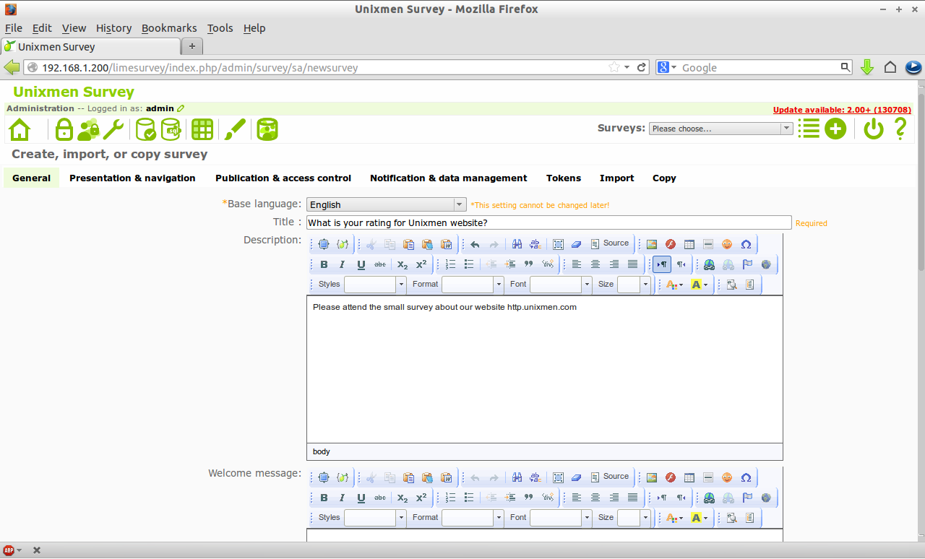Insert smiley in Description editor toolbar

point(727,244)
